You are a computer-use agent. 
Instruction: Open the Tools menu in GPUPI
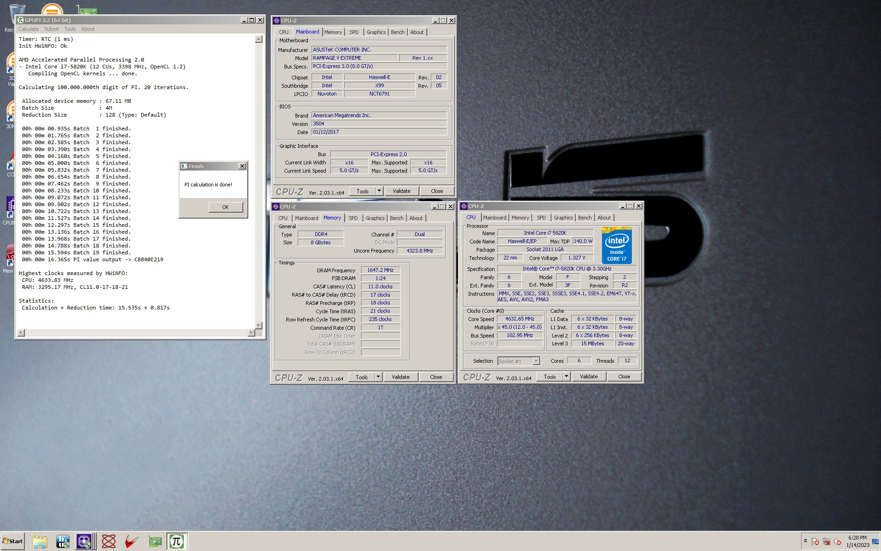[x=70, y=29]
